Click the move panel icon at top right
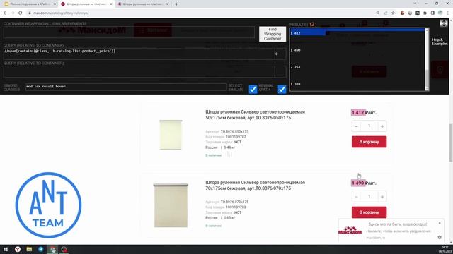 444,23
